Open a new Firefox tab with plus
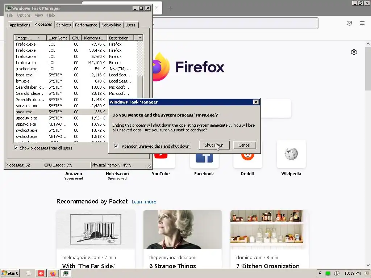This screenshot has width=371, height=278. point(170,8)
